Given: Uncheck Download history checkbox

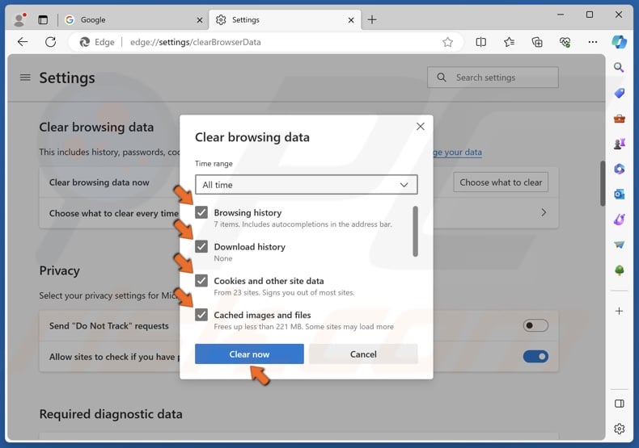Looking at the screenshot, I should coord(201,246).
